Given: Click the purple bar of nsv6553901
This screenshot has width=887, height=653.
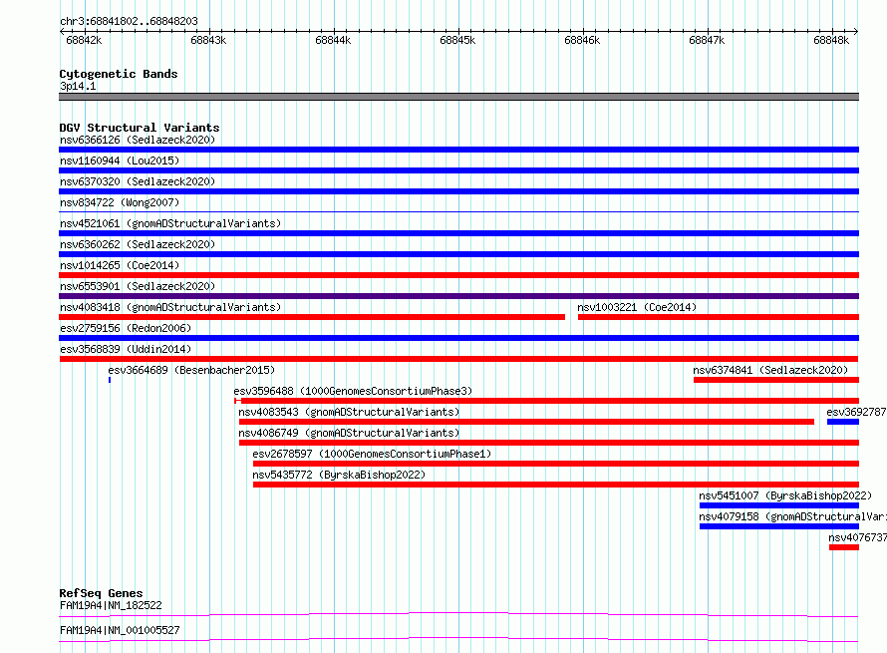Looking at the screenshot, I should 458,296.
